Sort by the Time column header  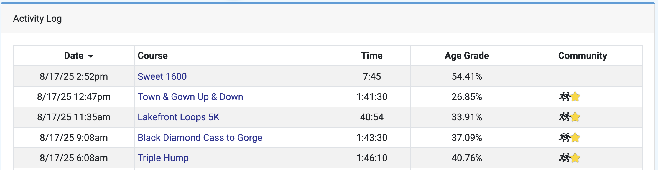(x=372, y=56)
